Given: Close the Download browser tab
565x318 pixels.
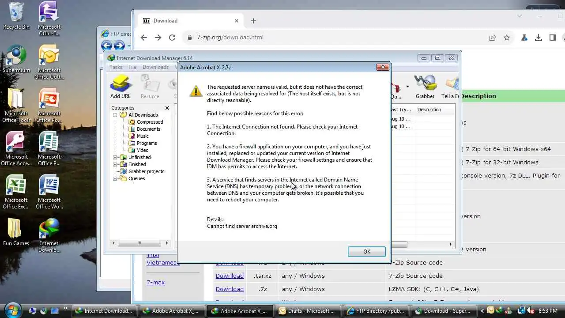Looking at the screenshot, I should point(237,21).
